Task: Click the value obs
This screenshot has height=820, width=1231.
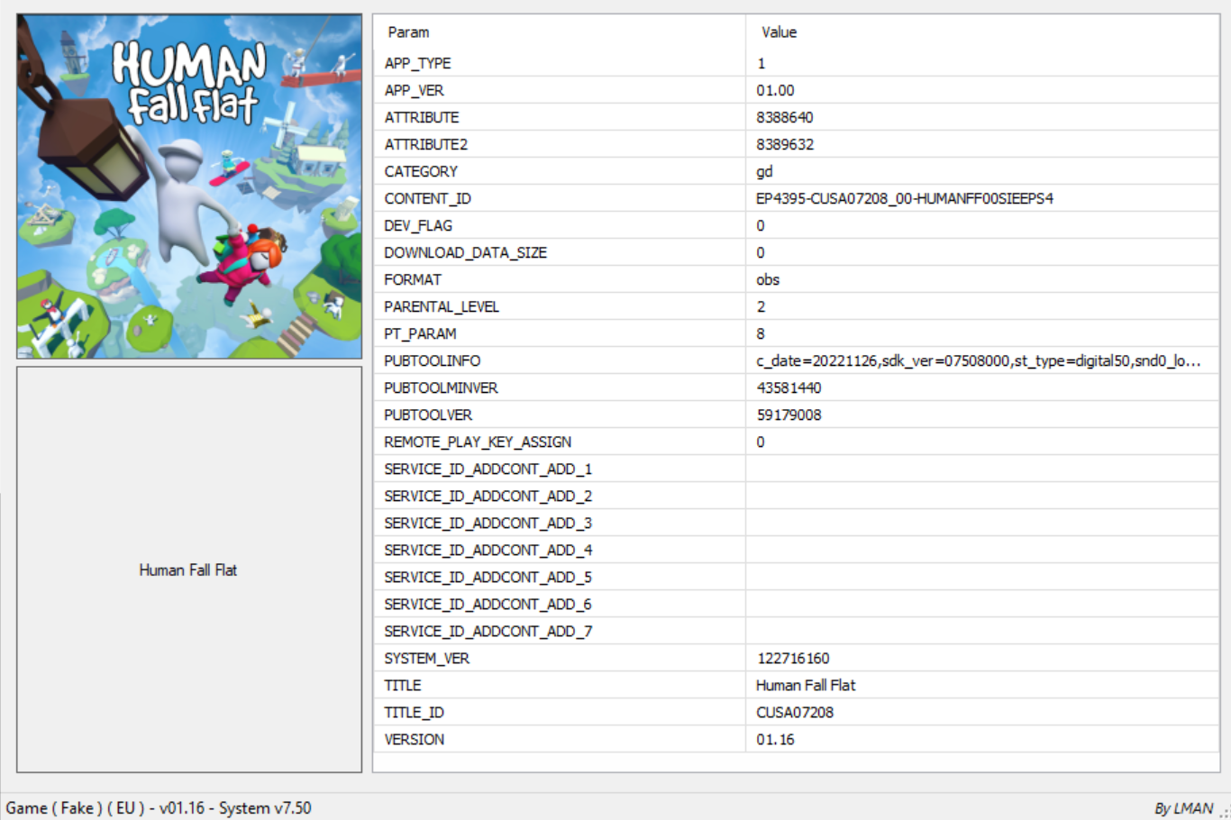Action: point(768,279)
